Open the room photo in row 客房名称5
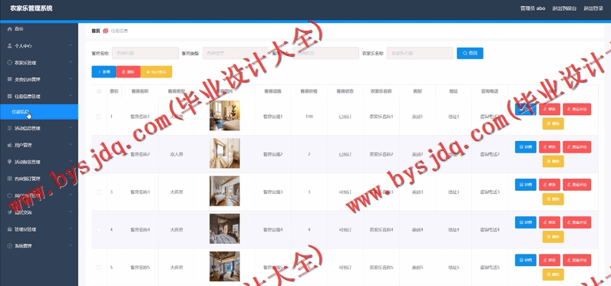 (x=224, y=267)
